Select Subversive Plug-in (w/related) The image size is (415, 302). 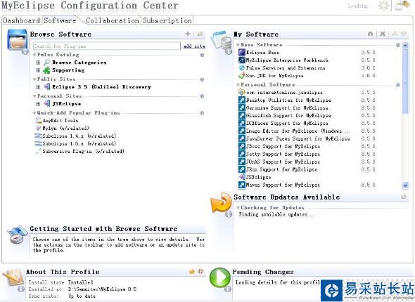(x=83, y=151)
